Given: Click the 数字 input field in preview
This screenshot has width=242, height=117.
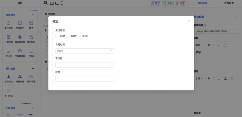Looking at the screenshot, I should 85,79.
